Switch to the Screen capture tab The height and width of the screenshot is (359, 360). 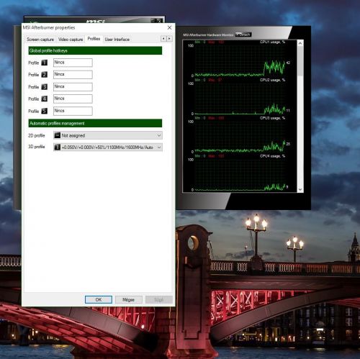coord(40,40)
